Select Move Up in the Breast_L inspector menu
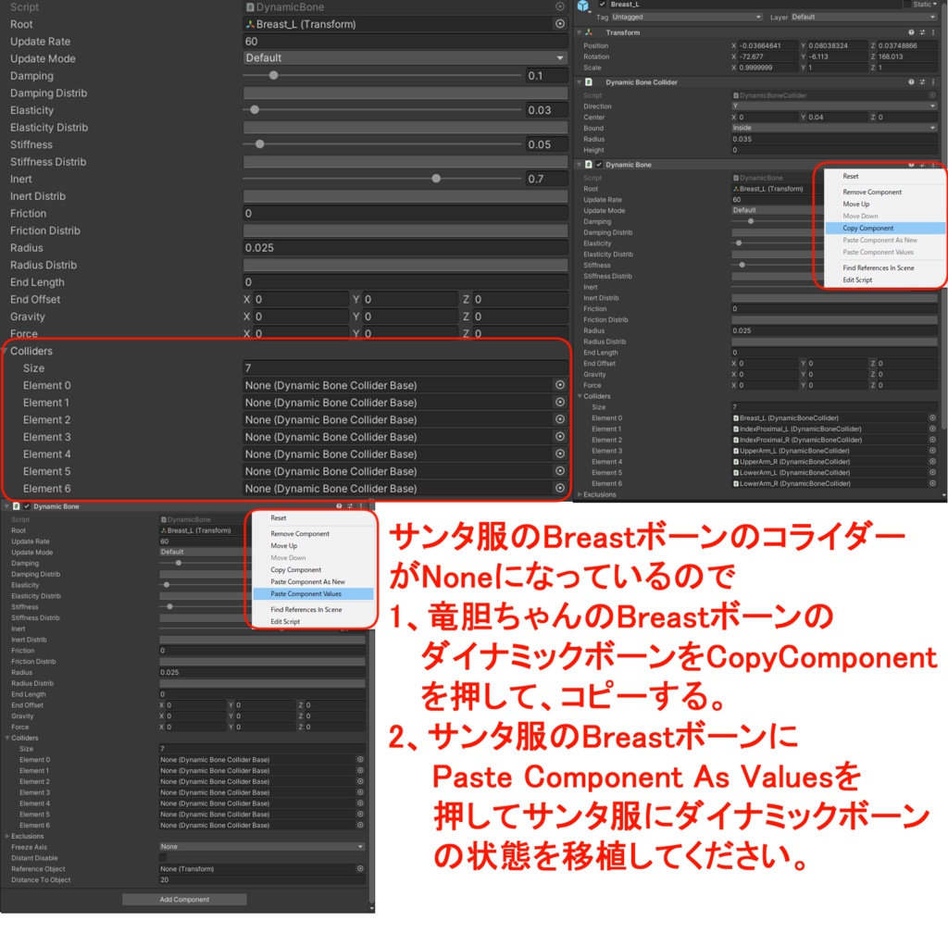The height and width of the screenshot is (946, 948). [x=856, y=204]
